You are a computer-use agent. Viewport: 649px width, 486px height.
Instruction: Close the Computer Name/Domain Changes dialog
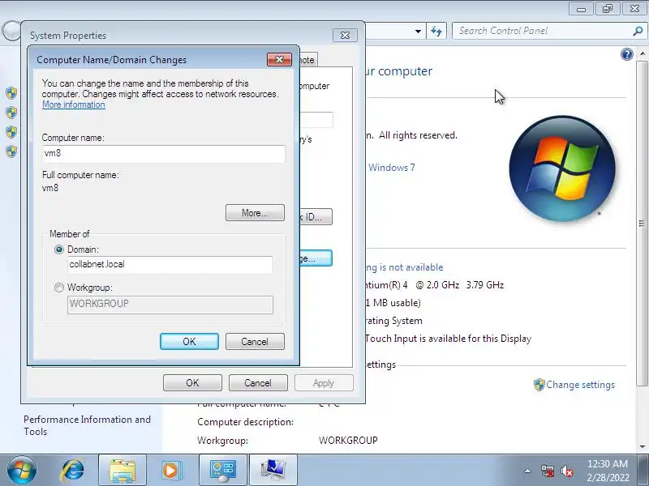tap(279, 59)
